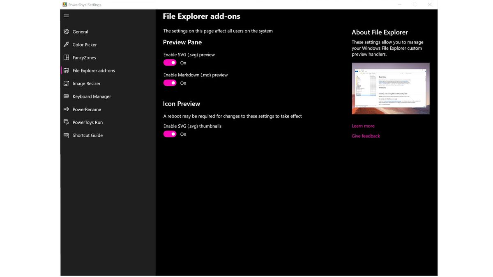Open the Learn more link
493x277 pixels.
click(x=363, y=126)
